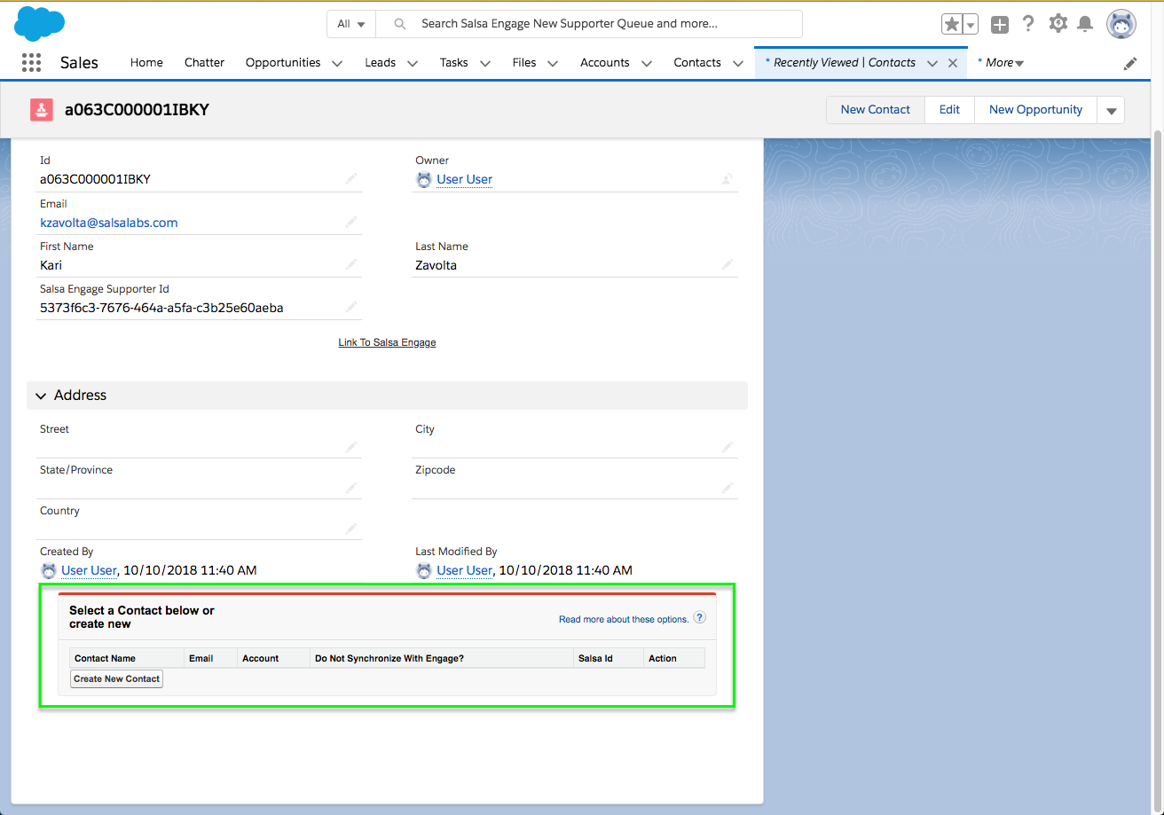
Task: Expand the Accounts tab dropdown chevron
Action: [647, 63]
